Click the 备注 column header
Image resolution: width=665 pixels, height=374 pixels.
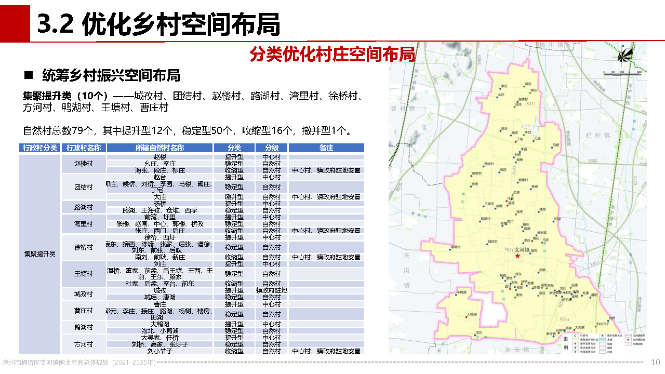[326, 148]
